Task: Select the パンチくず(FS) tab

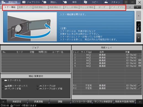Action: 117,7
